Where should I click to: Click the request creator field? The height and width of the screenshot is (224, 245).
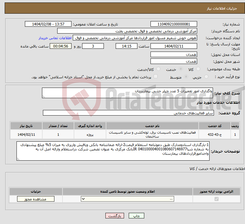135,38
